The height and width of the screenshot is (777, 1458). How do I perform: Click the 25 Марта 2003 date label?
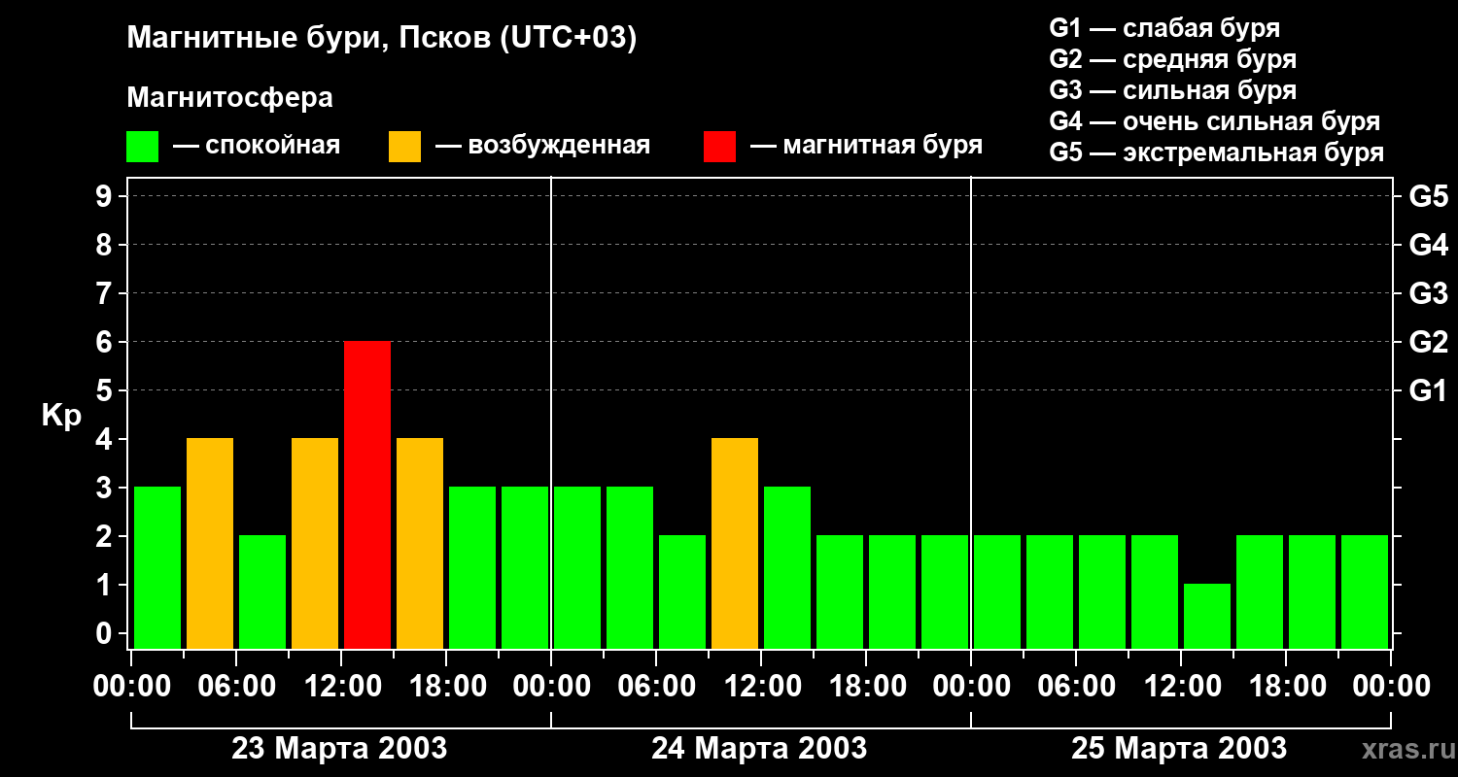tap(1179, 749)
